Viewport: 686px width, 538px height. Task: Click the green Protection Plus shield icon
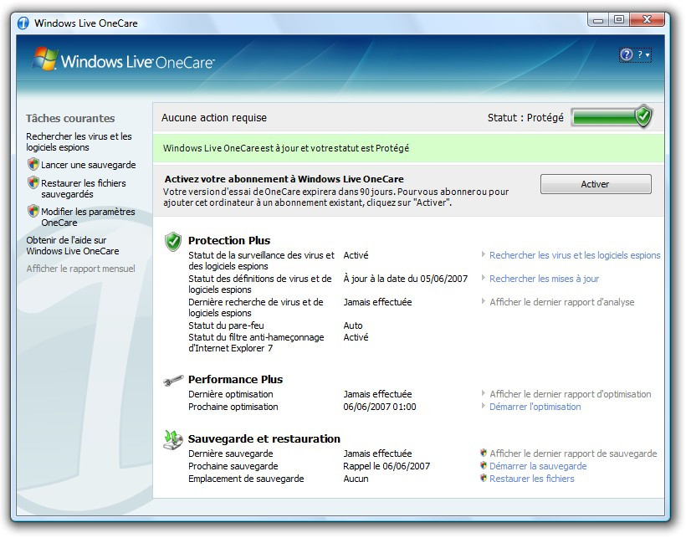173,242
